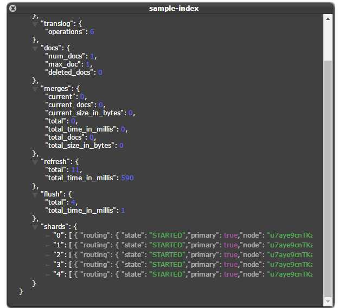Viewport: 338px width, 308px height.
Task: Click the STARTED state of shard 0
Action: click(167, 235)
